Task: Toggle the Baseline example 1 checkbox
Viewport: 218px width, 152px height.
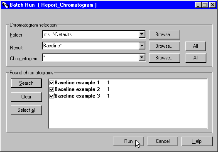Action: 52,83
